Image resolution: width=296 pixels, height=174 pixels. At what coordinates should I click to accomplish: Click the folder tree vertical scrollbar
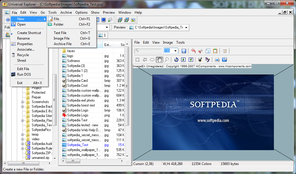55,100
